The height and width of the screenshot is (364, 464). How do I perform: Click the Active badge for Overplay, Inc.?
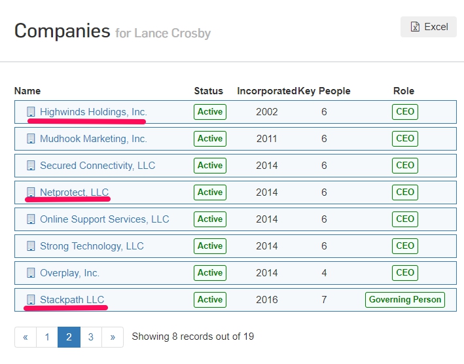pyautogui.click(x=210, y=273)
